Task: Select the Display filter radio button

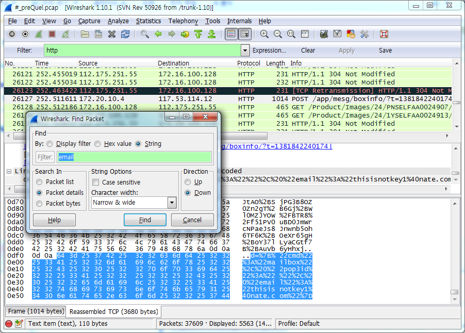Action: [49, 144]
